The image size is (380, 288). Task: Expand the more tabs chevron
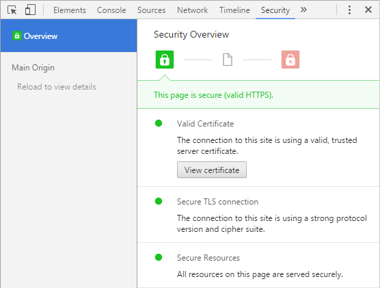(303, 10)
